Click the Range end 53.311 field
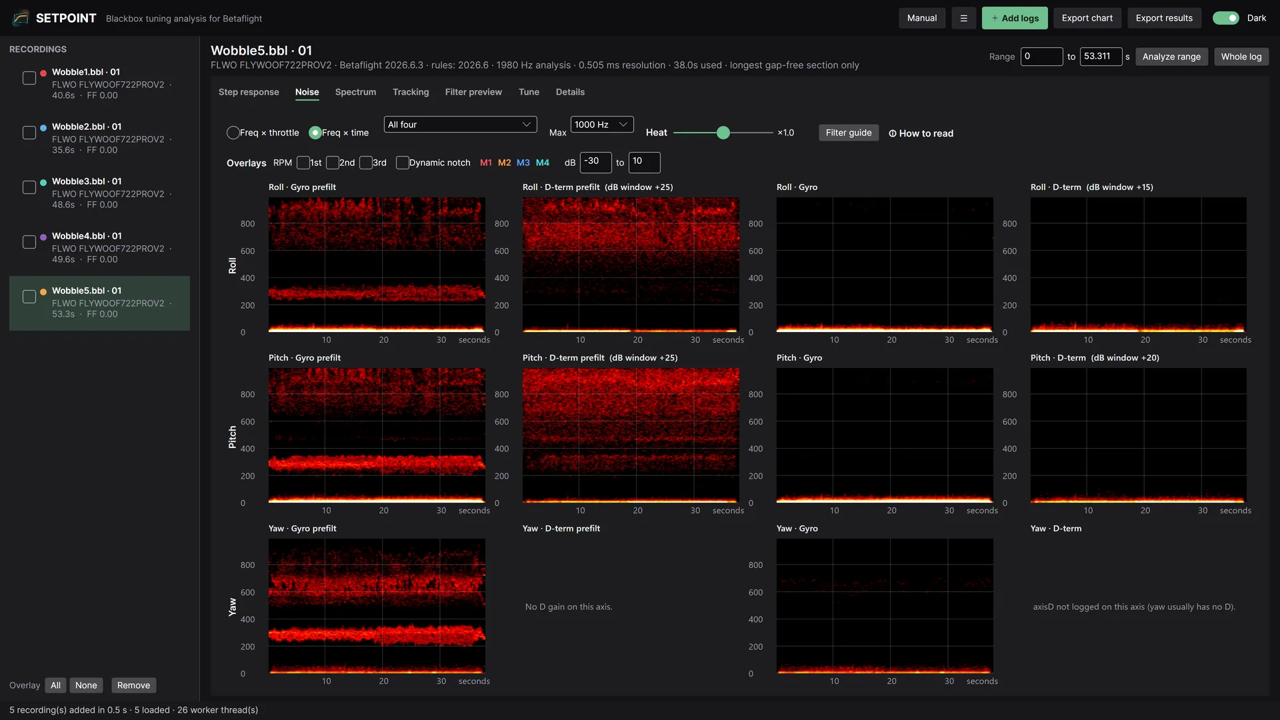The image size is (1280, 720). (1101, 57)
